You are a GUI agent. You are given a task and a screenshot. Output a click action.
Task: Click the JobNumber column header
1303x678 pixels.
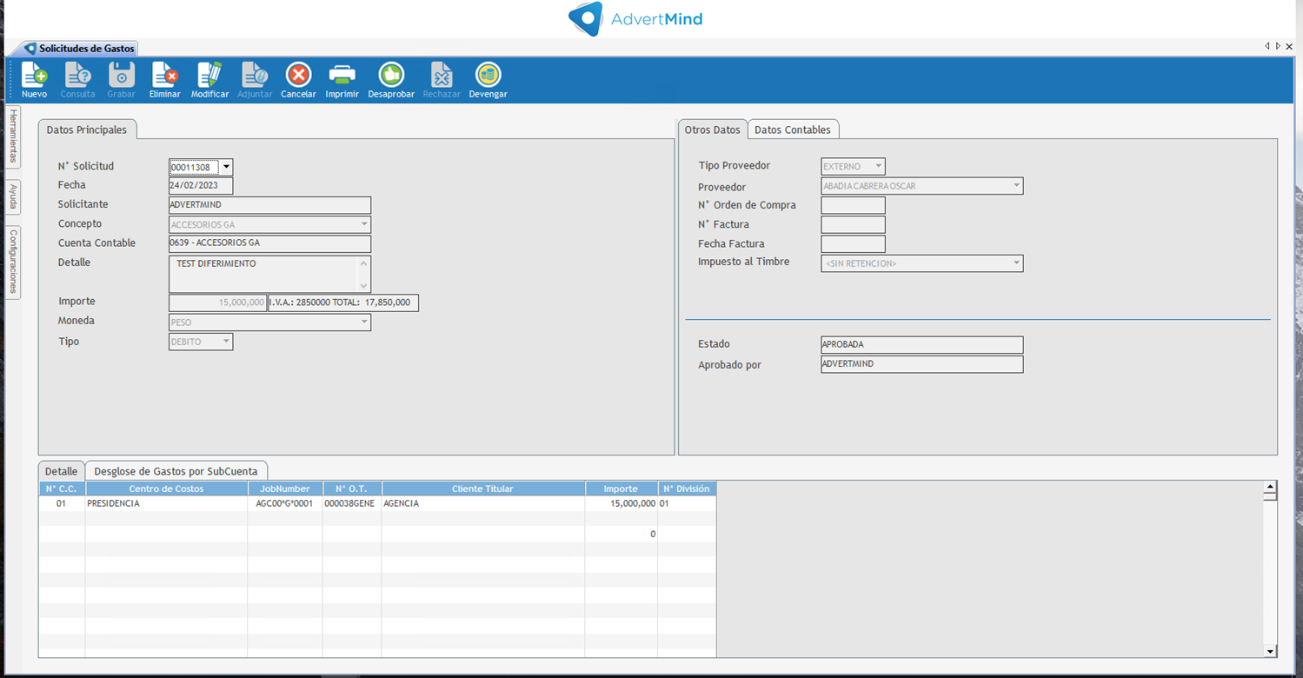[x=285, y=489]
